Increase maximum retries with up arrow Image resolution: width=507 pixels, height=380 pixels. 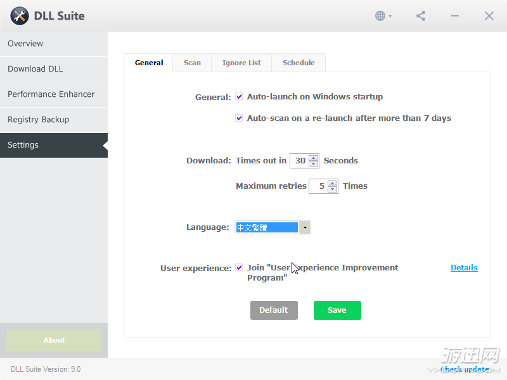[x=332, y=184]
